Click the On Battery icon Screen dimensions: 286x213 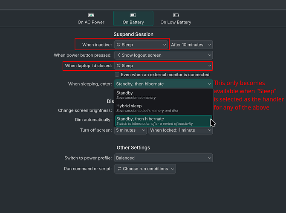pyautogui.click(x=133, y=15)
